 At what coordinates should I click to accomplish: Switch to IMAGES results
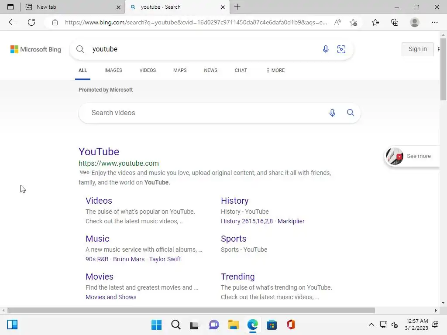tap(113, 70)
